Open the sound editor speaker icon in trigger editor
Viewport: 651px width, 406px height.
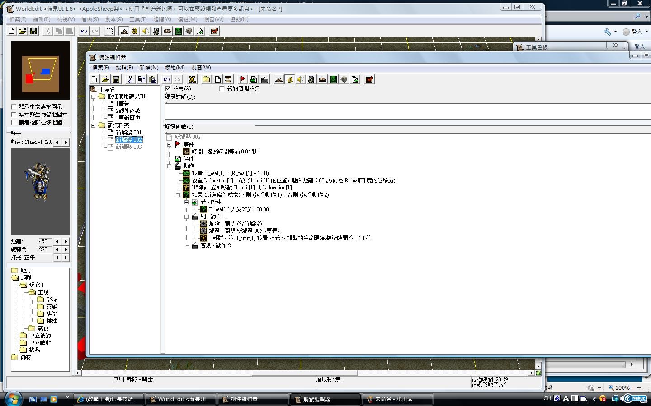point(300,80)
